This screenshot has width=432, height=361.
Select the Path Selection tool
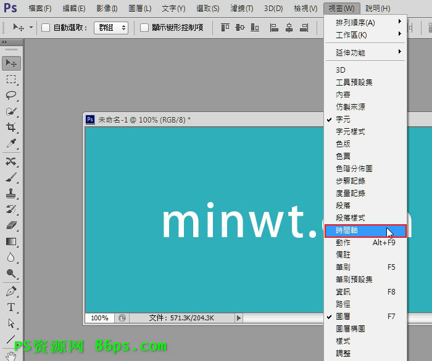[11, 323]
